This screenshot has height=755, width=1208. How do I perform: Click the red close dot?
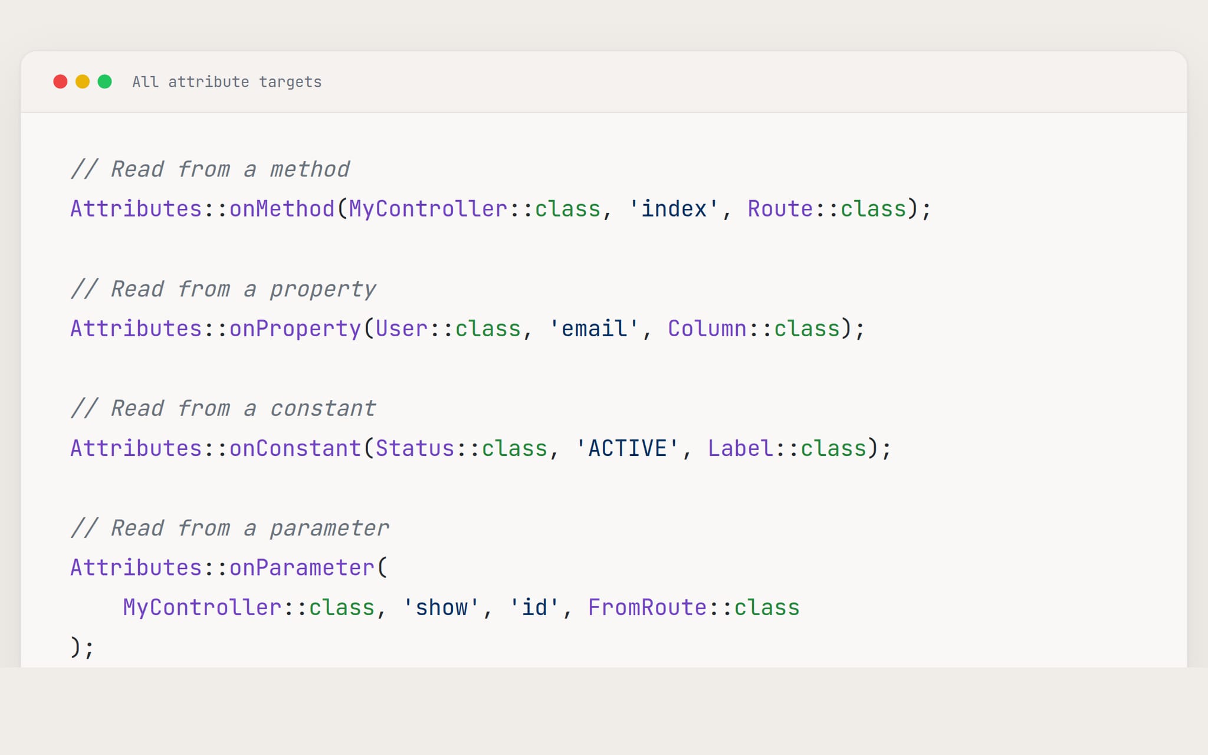(x=60, y=81)
